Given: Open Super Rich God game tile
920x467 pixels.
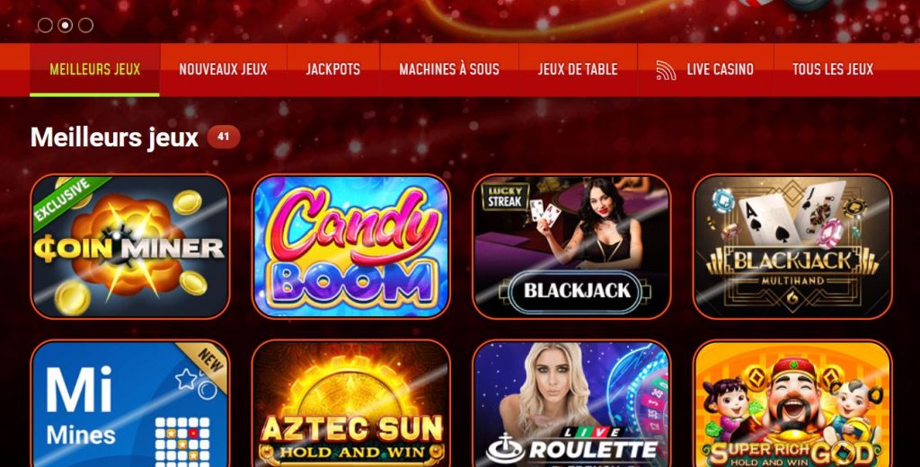Looking at the screenshot, I should click(x=792, y=403).
